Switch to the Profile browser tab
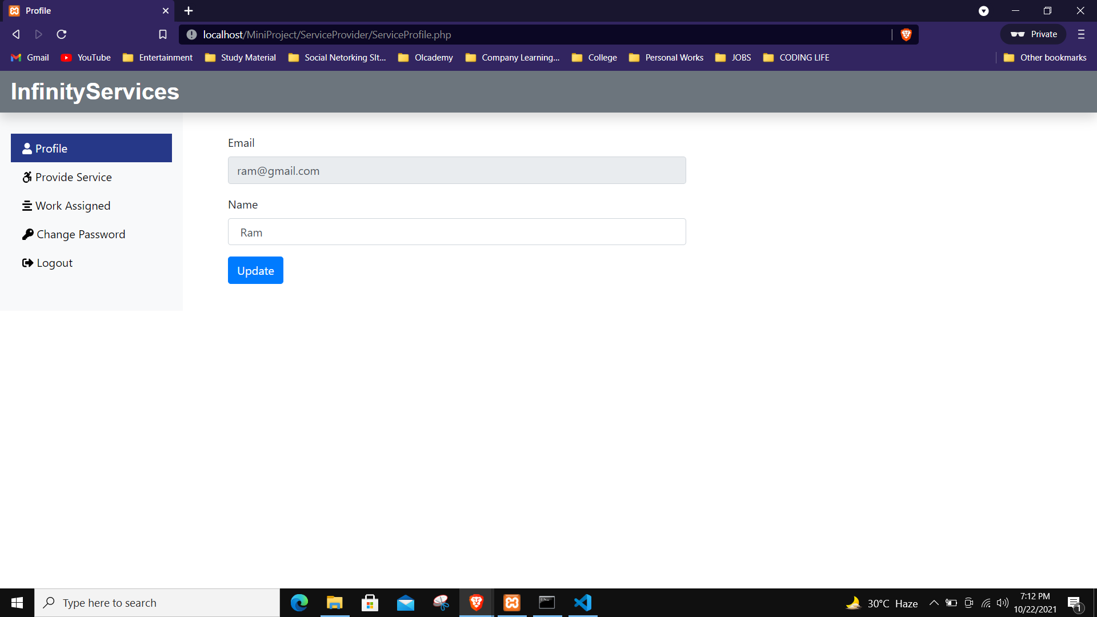The image size is (1097, 617). [38, 10]
